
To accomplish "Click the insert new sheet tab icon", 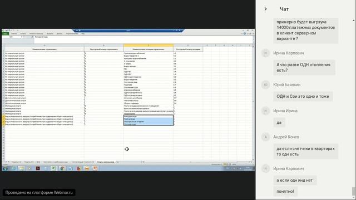I will point(117,162).
